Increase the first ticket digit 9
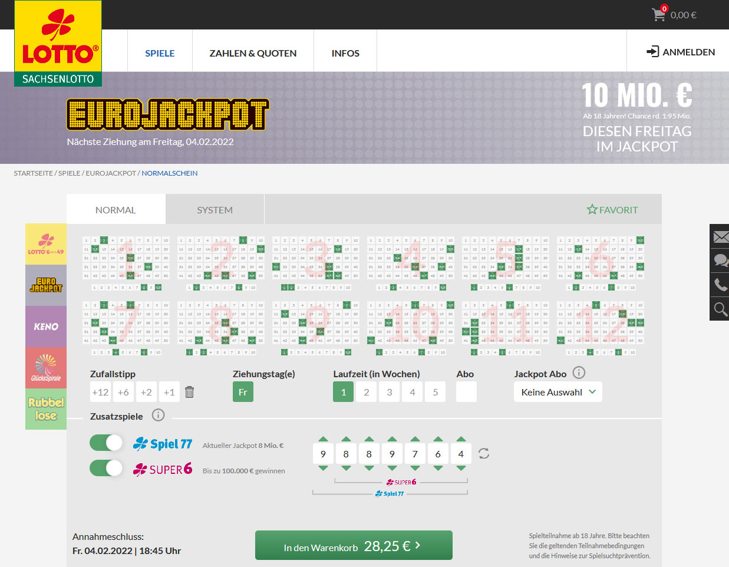Viewport: 729px width, 567px height. tap(323, 439)
